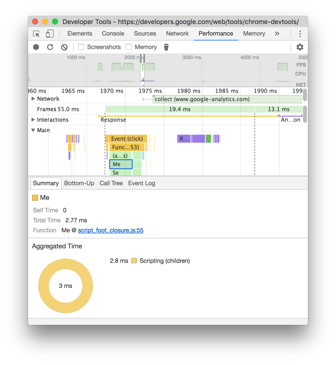336x365 pixels.
Task: Click the Scripting children legend swatch
Action: (x=134, y=261)
